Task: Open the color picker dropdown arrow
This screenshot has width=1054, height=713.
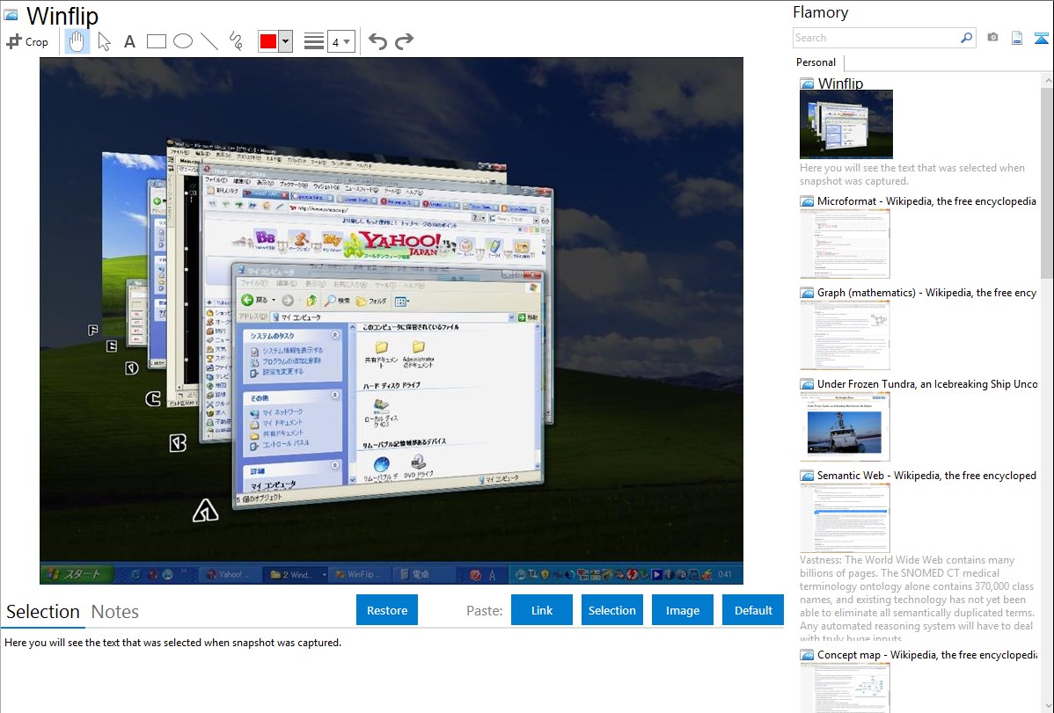Action: click(x=285, y=41)
